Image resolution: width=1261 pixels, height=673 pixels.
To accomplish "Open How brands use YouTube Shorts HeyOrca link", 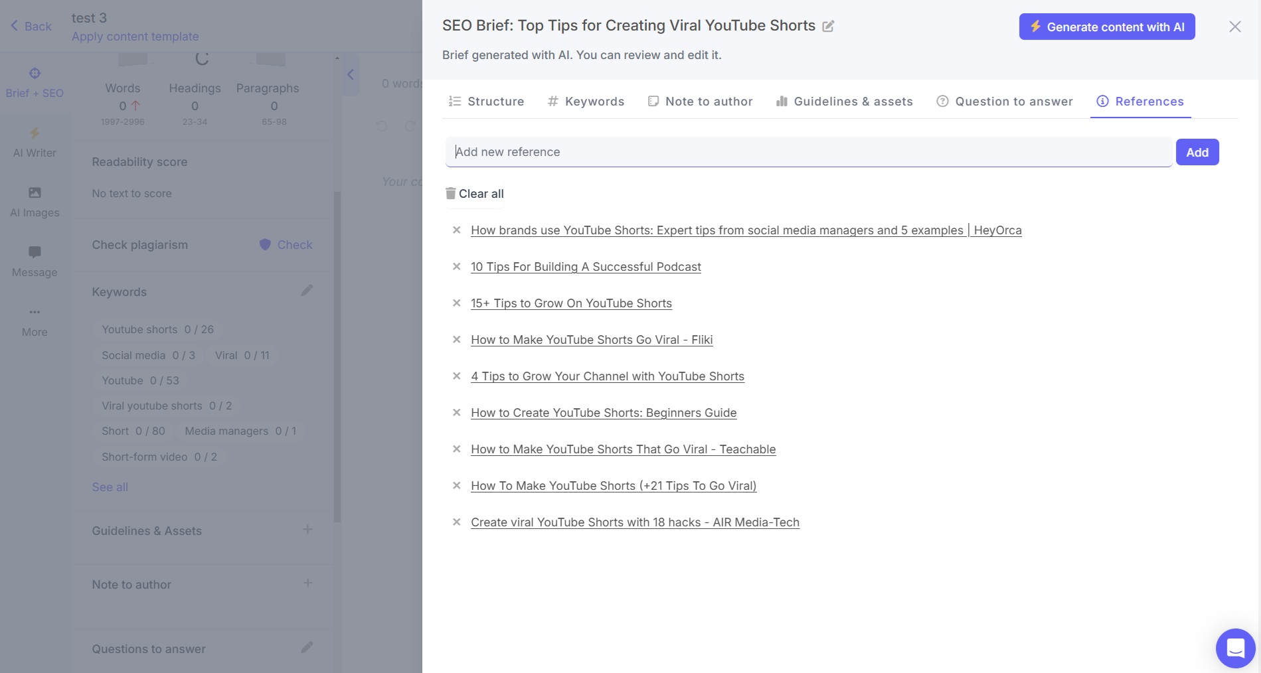I will pyautogui.click(x=746, y=230).
